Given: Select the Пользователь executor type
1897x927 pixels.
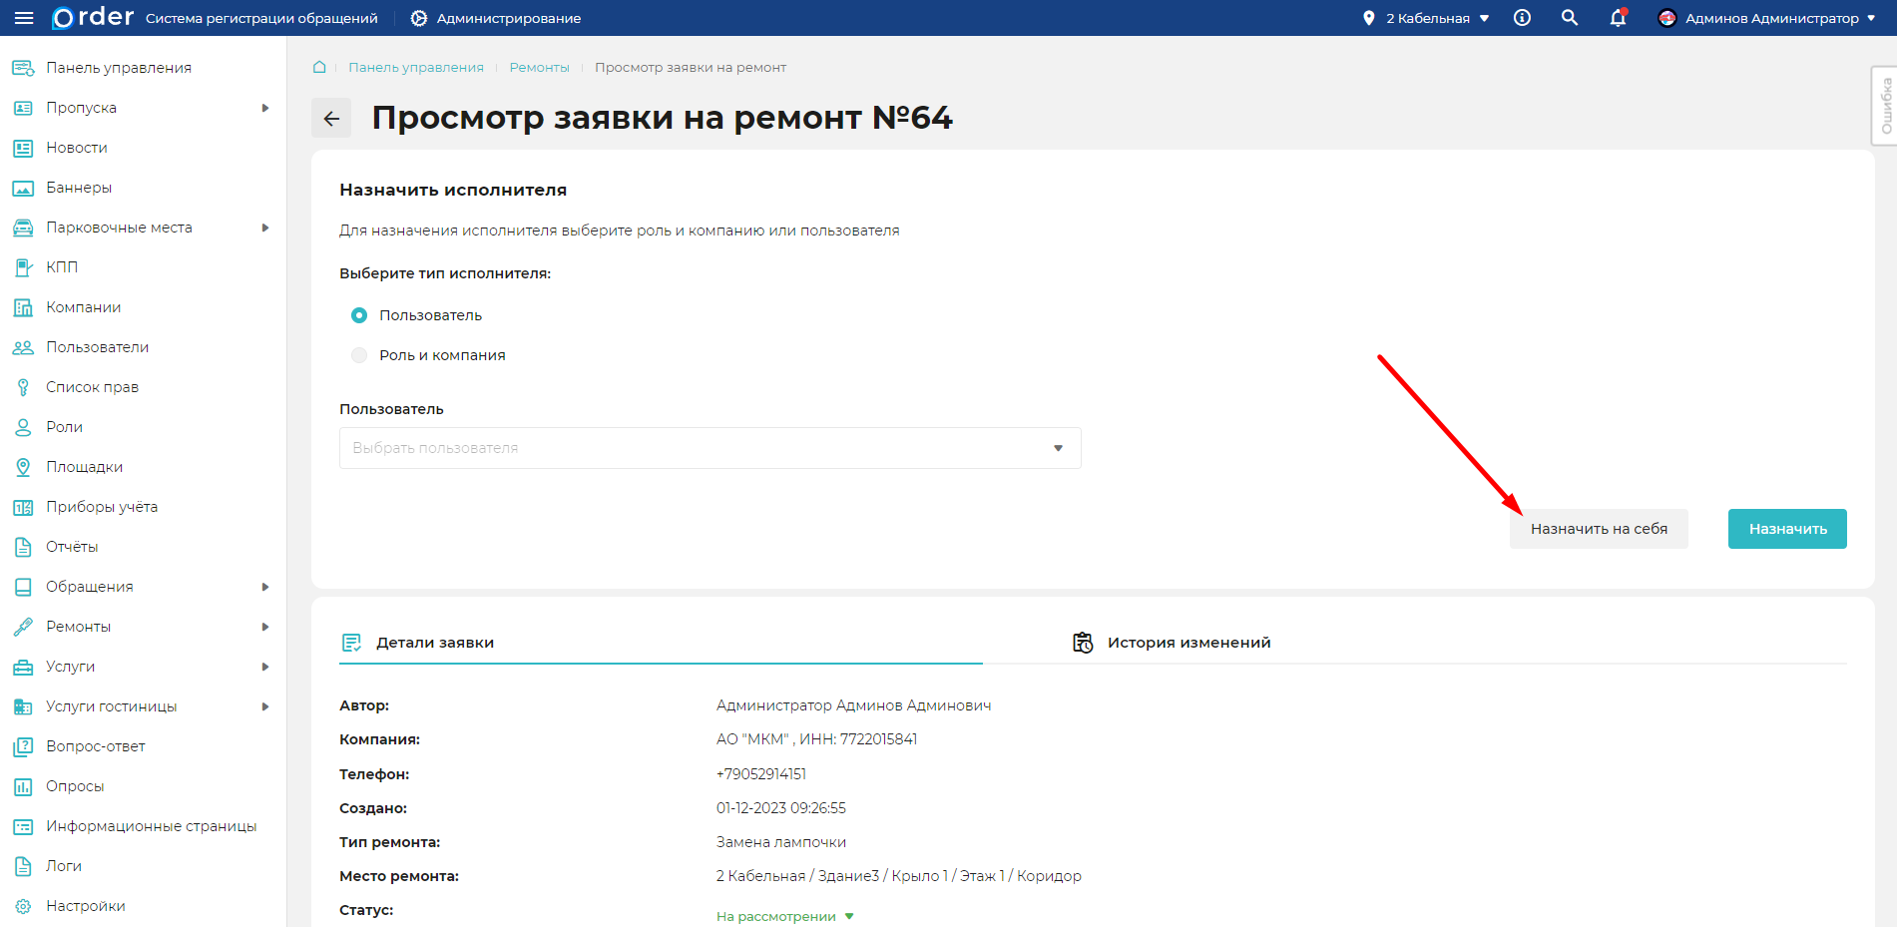Looking at the screenshot, I should click(x=358, y=314).
